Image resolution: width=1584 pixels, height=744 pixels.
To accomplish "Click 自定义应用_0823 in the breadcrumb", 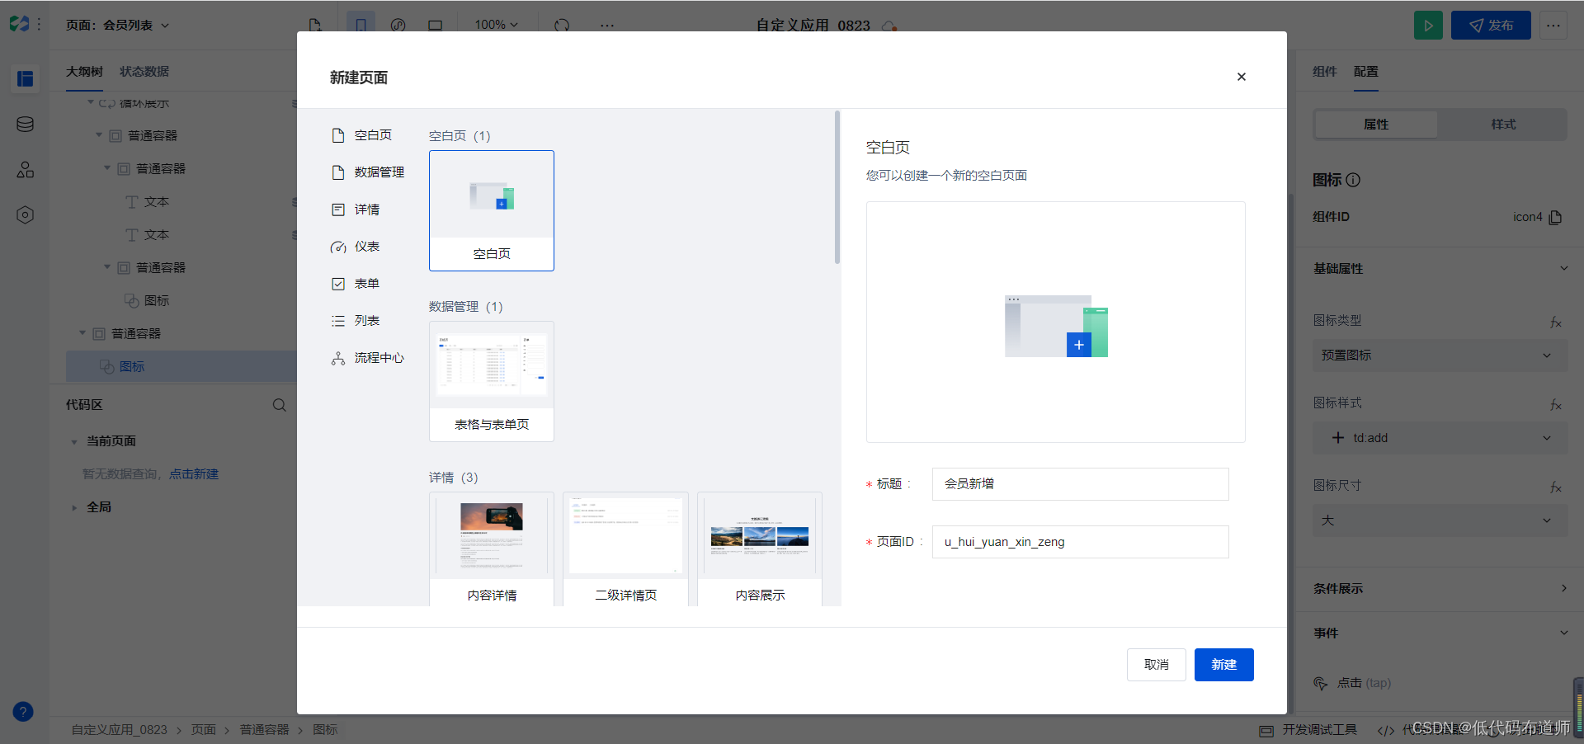I will [x=119, y=730].
